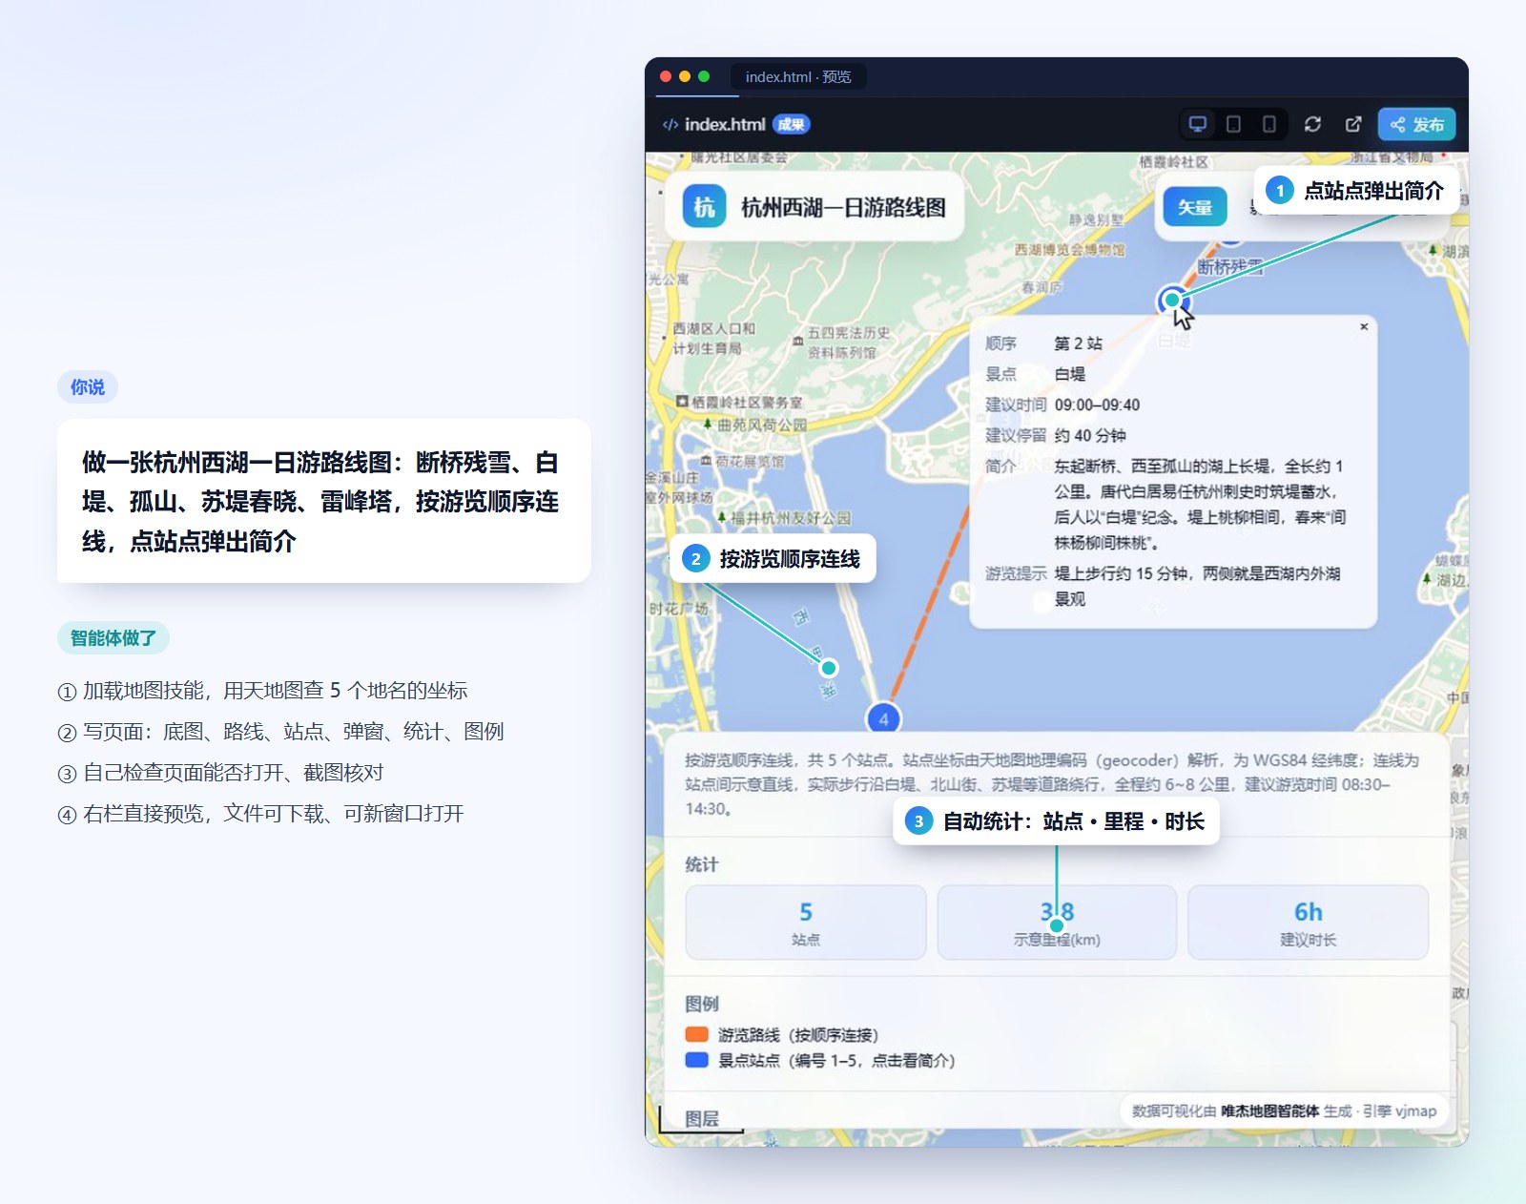
Task: Click the 约 40 分钟 stay value
Action: (1090, 435)
